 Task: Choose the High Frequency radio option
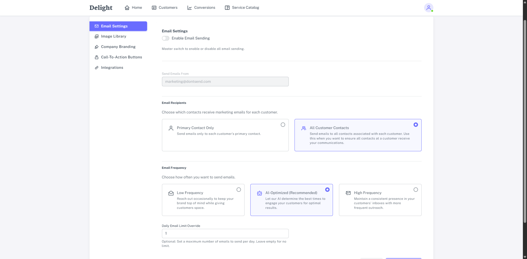(x=416, y=190)
